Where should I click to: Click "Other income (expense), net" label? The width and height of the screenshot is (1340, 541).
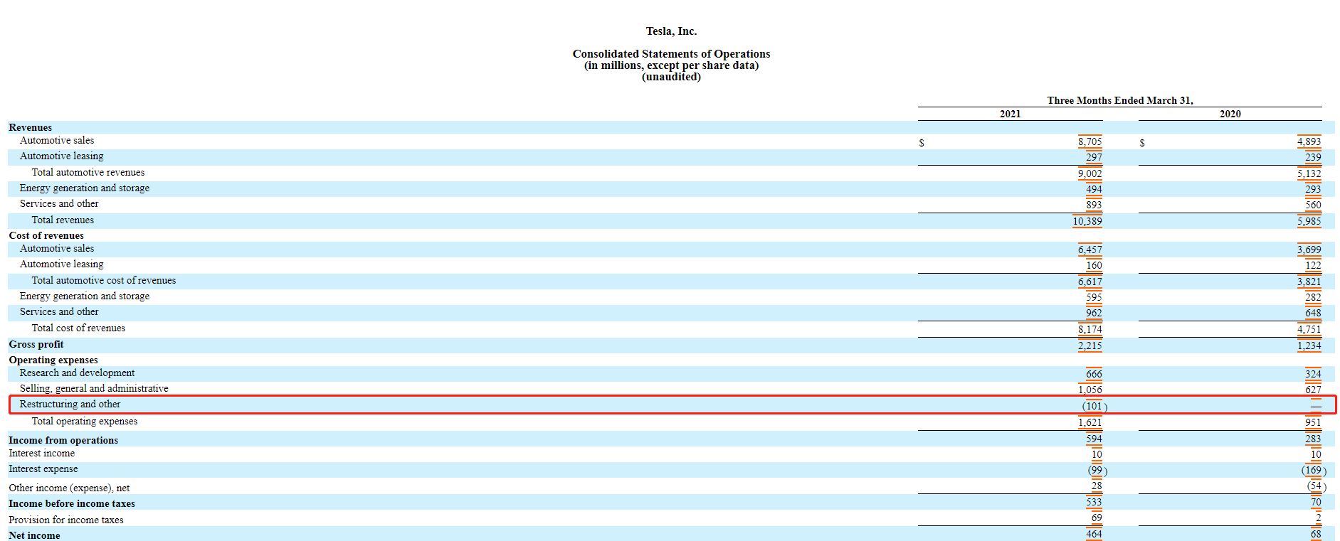[69, 488]
